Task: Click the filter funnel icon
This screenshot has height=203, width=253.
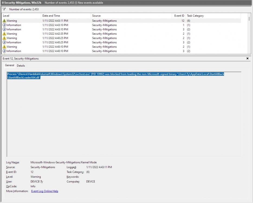Action: 4,9
